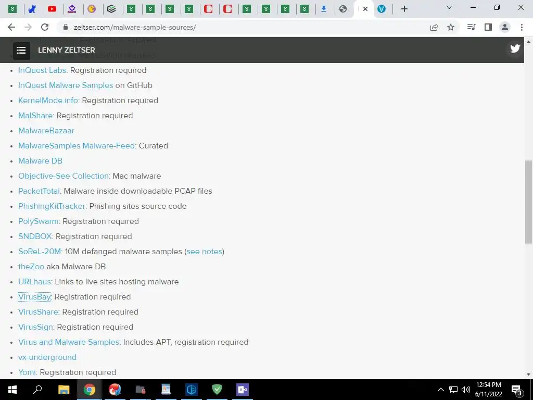Click the LENNY ZELTSER site title
The width and height of the screenshot is (533, 400).
[67, 50]
